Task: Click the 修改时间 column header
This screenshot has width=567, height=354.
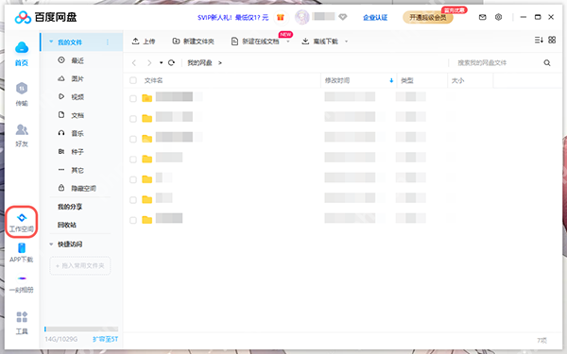Action: point(337,80)
